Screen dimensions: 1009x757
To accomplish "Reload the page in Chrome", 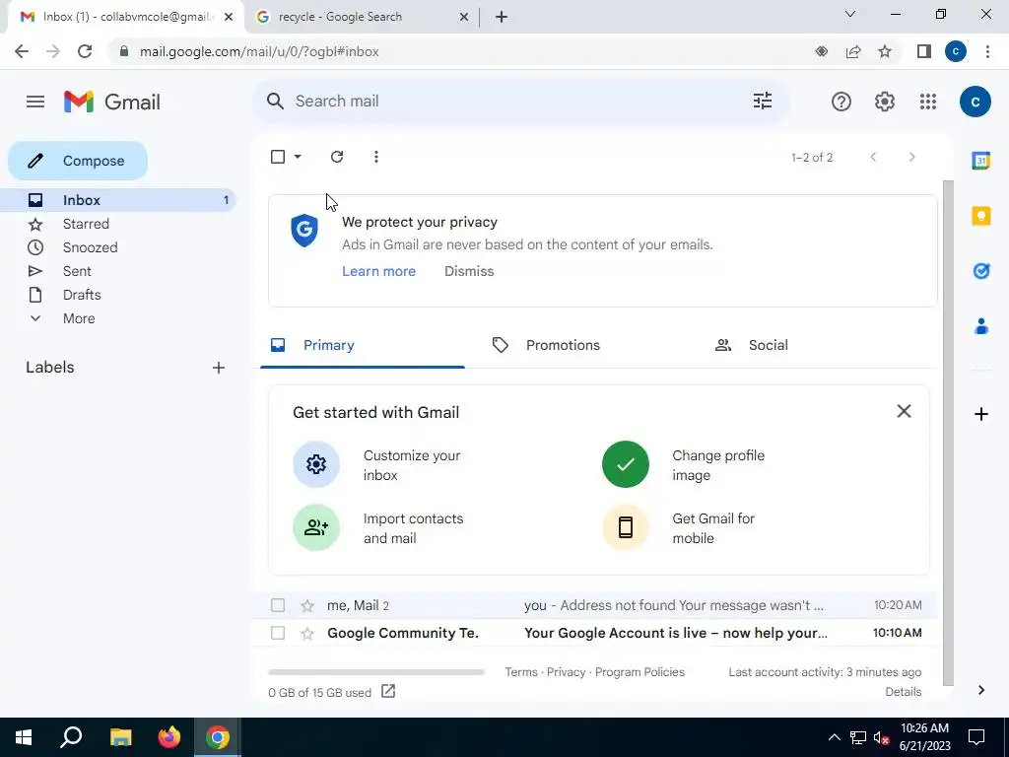I will [85, 51].
